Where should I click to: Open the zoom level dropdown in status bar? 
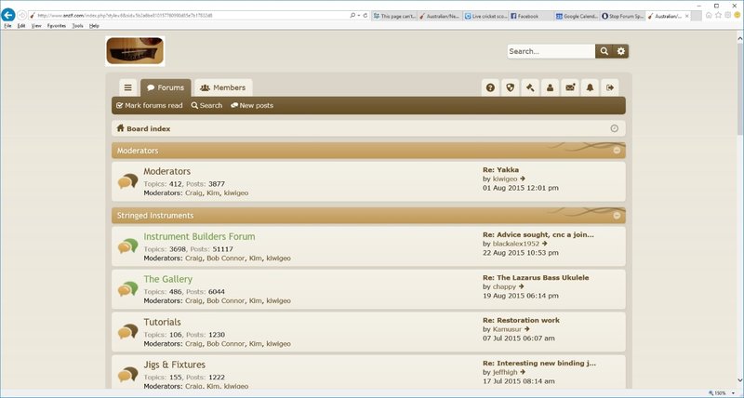733,393
